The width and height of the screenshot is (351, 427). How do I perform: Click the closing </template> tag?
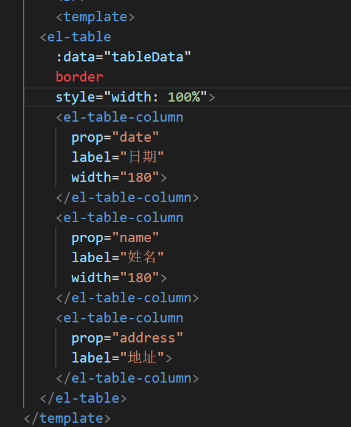68,418
